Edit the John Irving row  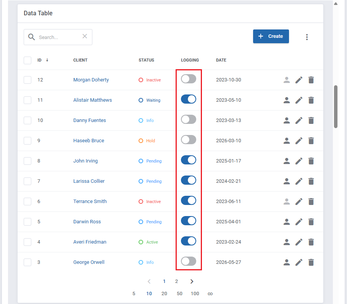(x=299, y=161)
